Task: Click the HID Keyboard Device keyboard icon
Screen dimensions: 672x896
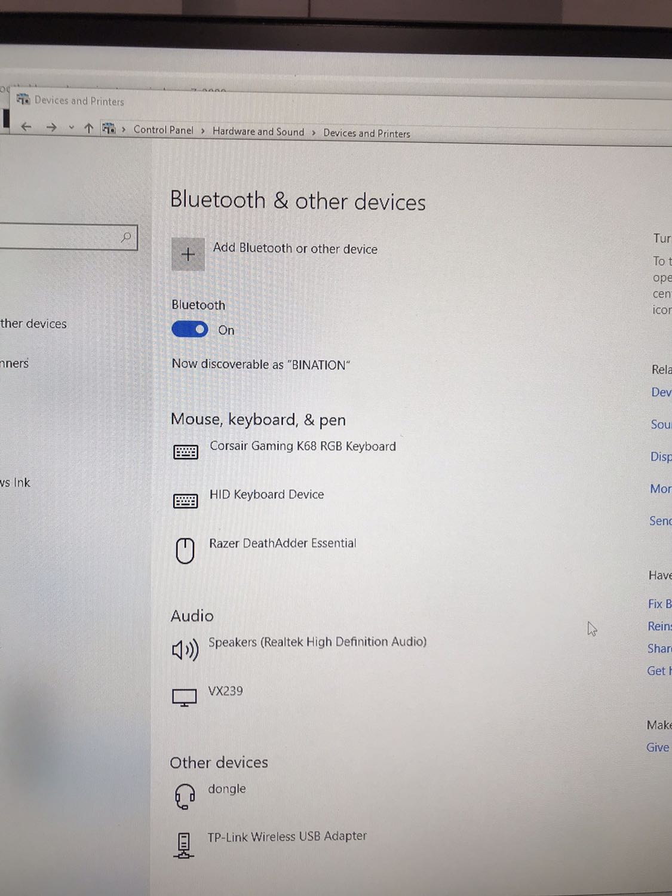Action: click(185, 501)
